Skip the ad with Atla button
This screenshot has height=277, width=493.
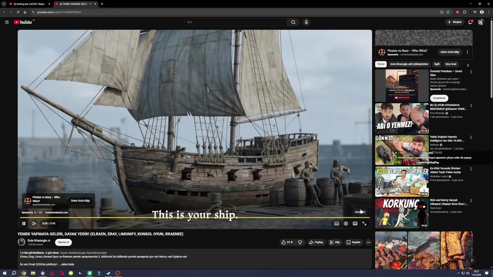point(360,212)
